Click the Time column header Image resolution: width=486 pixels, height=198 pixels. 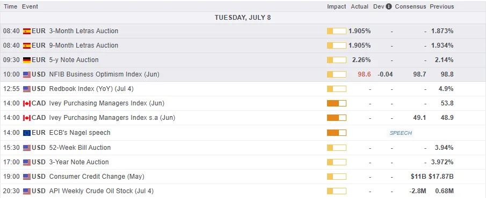click(11, 6)
